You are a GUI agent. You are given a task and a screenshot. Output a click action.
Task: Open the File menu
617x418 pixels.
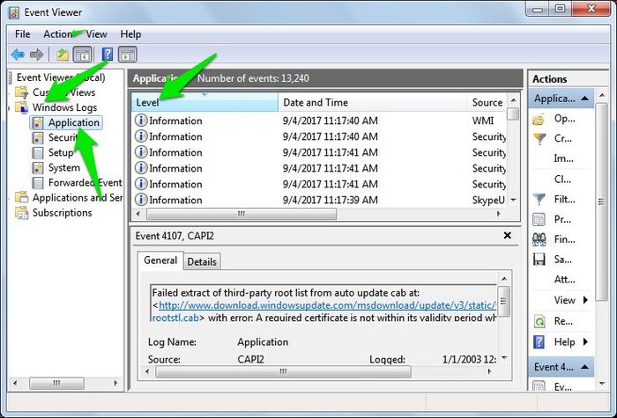tap(22, 34)
